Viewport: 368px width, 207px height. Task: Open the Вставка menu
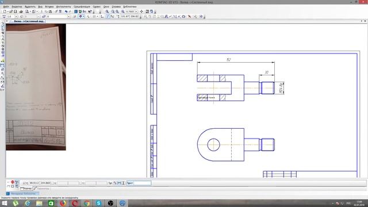49,7
